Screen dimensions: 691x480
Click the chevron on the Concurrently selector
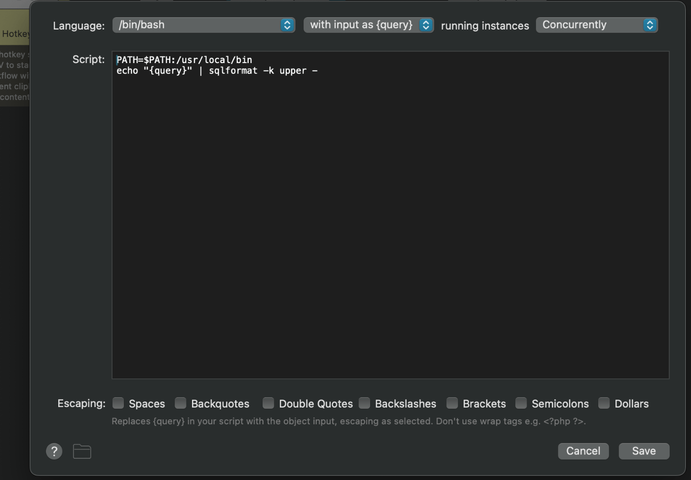tap(650, 25)
